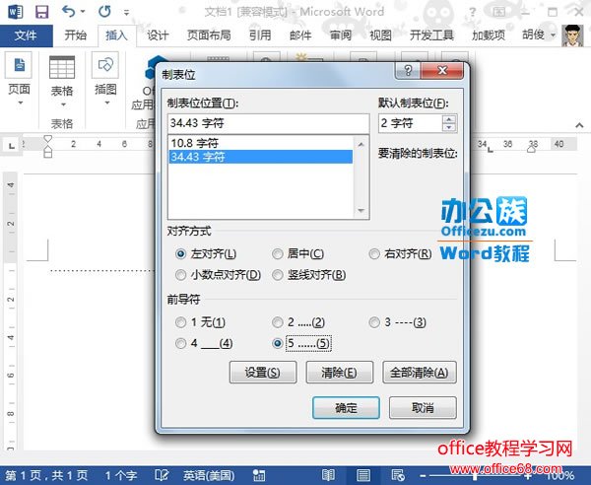The height and width of the screenshot is (485, 591).
Task: Decrease the default tab stop value
Action: (449, 128)
